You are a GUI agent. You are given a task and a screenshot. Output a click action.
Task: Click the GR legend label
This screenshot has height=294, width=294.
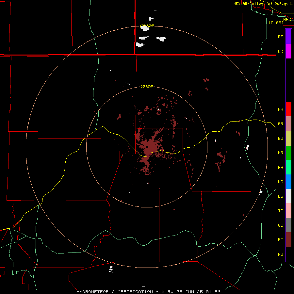[280, 124]
